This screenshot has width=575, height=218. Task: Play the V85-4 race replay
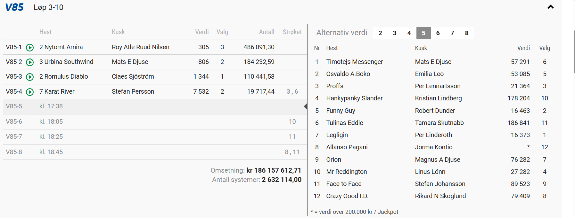click(x=30, y=92)
